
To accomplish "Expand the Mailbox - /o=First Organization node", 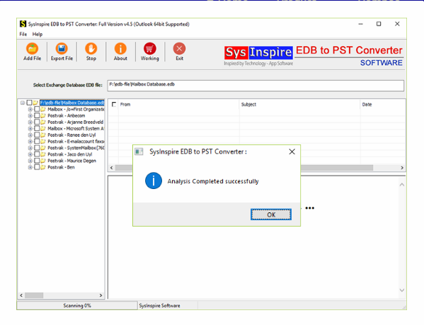I will tap(30, 109).
